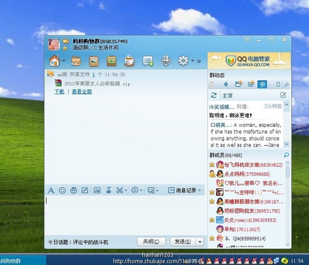Screen dimensions: 309x265
Task: Open group settings gear icon
Action: 183,61
